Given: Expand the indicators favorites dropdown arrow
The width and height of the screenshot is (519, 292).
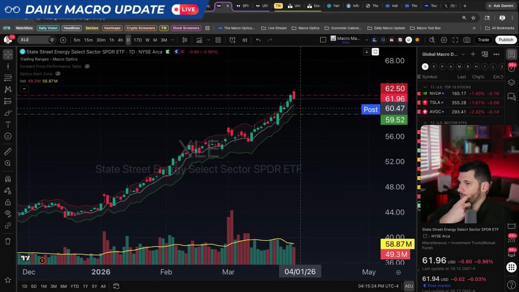Looking at the screenshot, I should (x=208, y=40).
